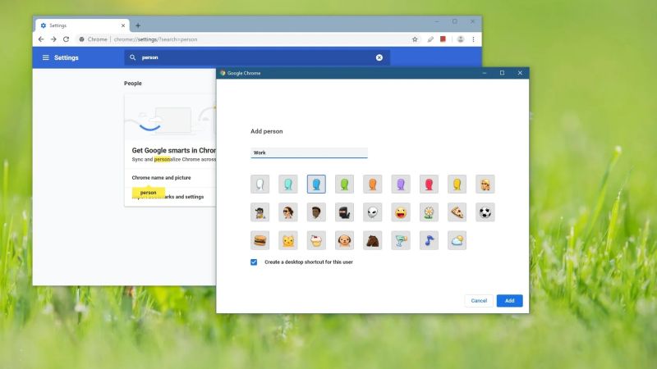Screen dimensions: 657x369
Task: Close the Google Chrome dialog window
Action: click(520, 73)
